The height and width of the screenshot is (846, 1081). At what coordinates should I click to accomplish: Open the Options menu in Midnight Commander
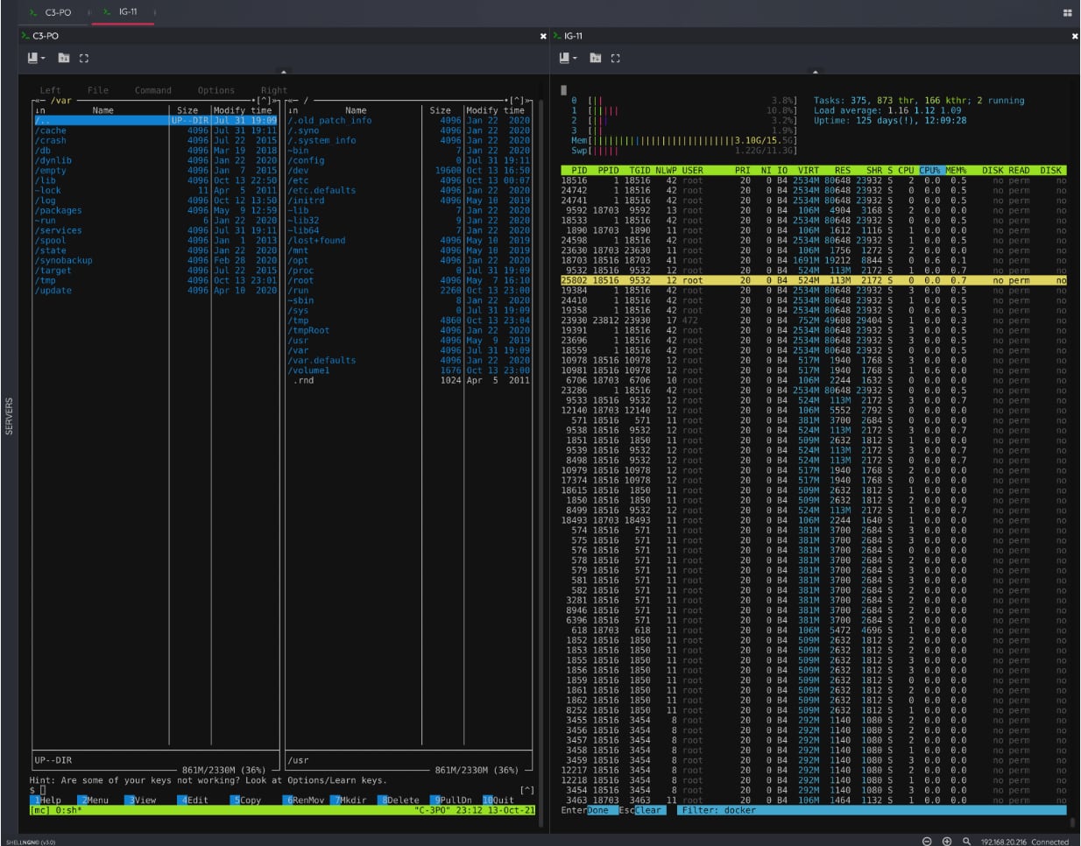pos(215,90)
